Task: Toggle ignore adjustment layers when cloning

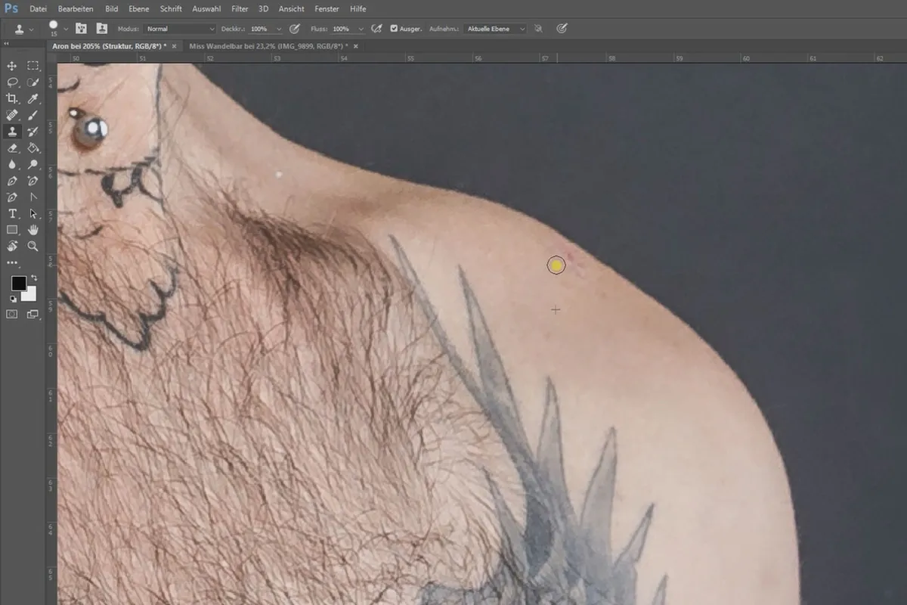Action: coord(538,29)
